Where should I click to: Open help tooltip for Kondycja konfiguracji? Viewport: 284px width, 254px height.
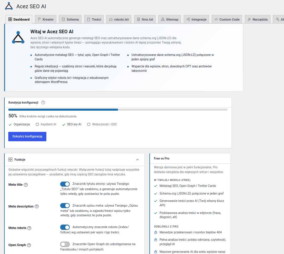pos(43,102)
